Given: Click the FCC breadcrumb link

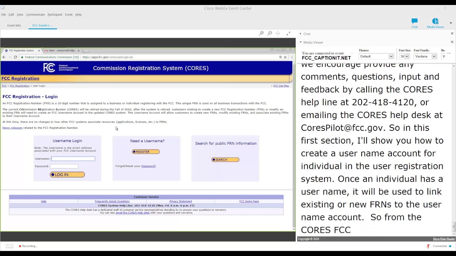Looking at the screenshot, I should pyautogui.click(x=4, y=86).
